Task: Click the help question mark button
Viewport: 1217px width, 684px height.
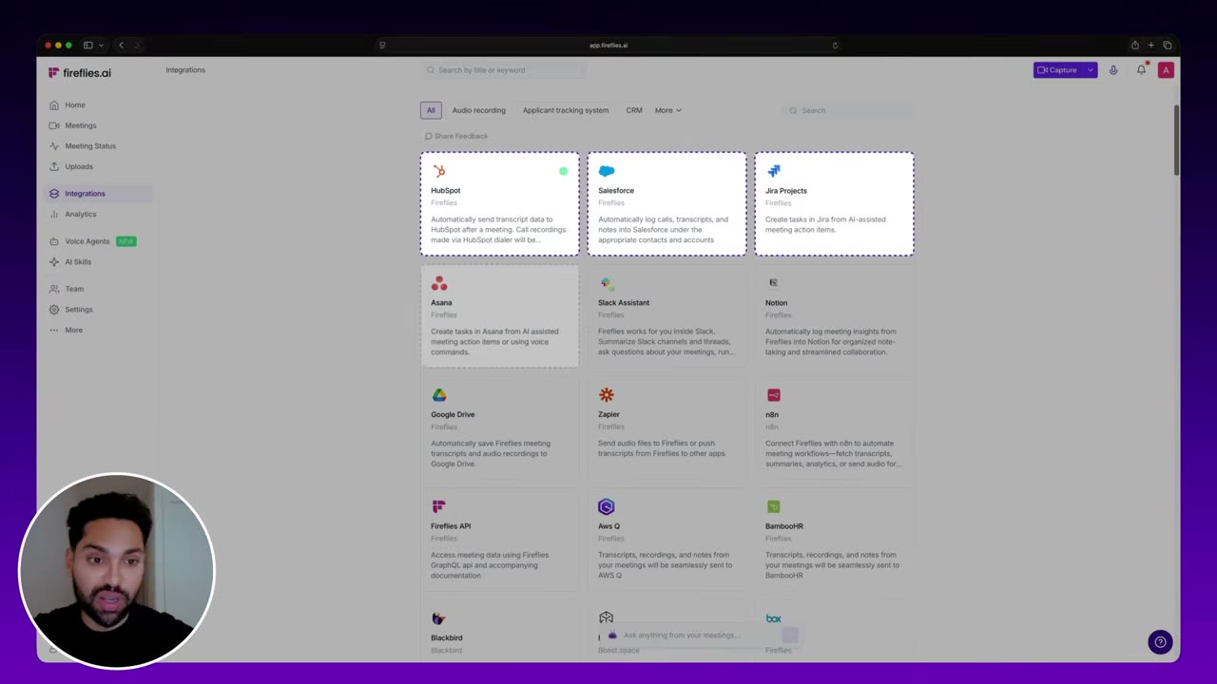Action: pyautogui.click(x=1160, y=642)
